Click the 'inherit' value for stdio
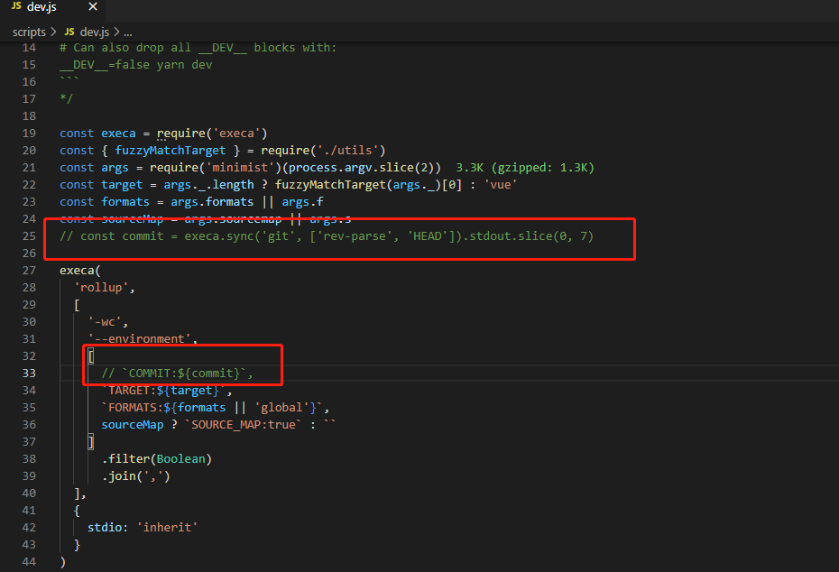 (x=167, y=527)
